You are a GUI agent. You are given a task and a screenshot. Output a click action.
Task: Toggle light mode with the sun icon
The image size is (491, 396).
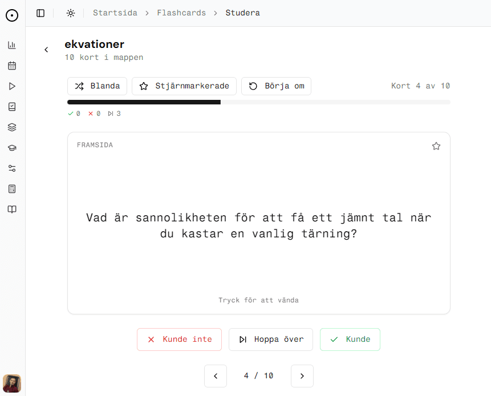(71, 13)
